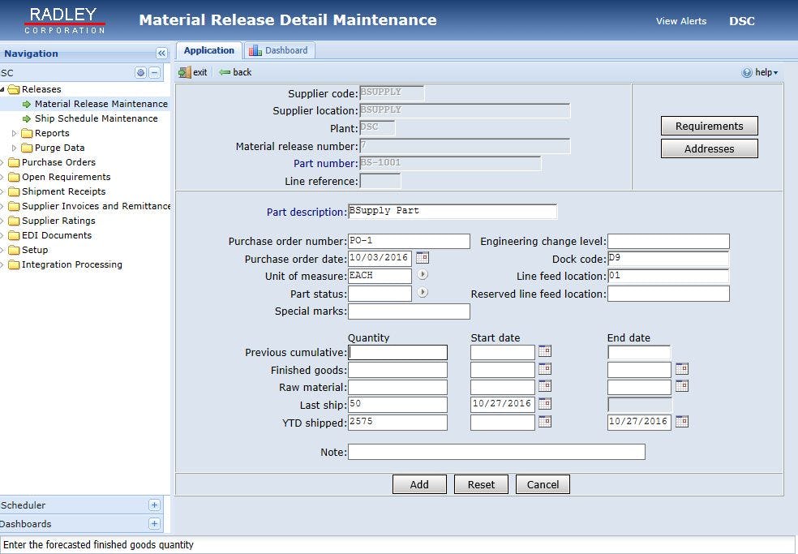The width and height of the screenshot is (798, 554).
Task: Click the green back arrow icon
Action: click(x=225, y=71)
